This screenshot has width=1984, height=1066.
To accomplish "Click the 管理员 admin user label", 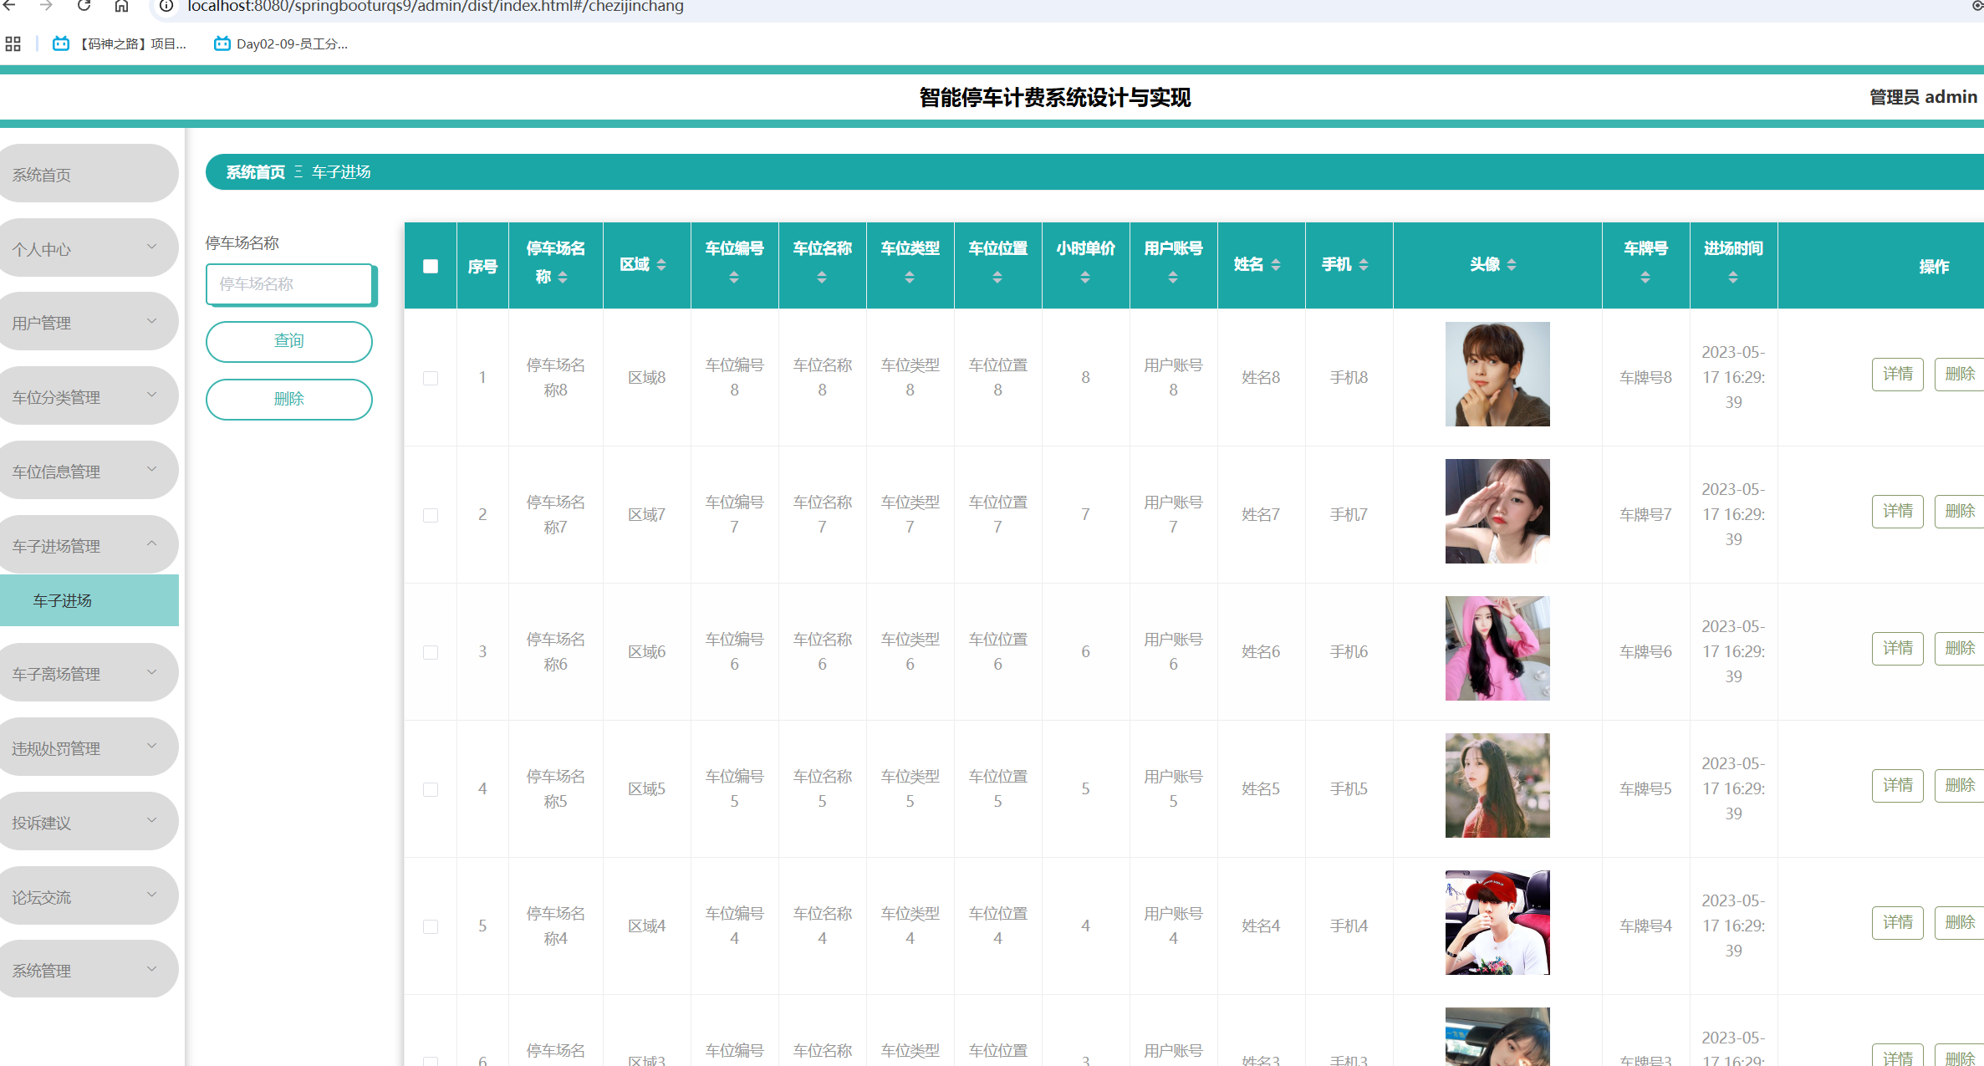I will [x=1923, y=97].
